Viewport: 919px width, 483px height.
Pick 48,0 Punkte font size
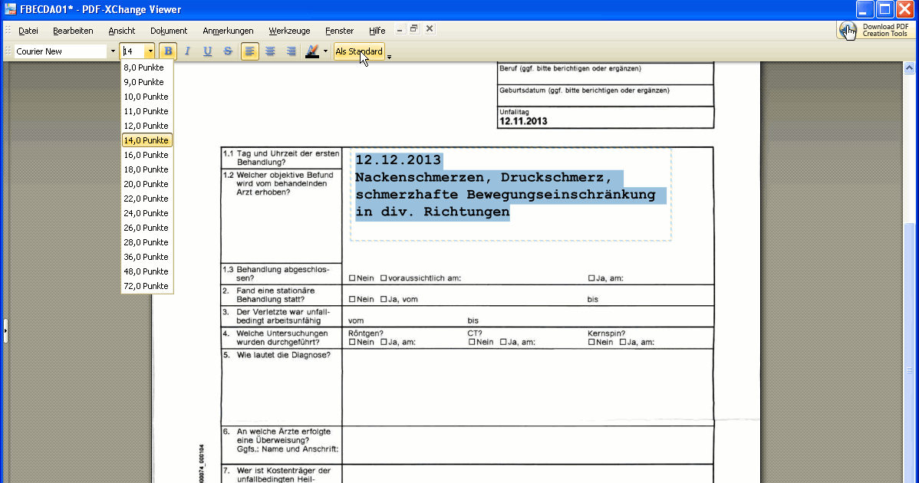point(147,271)
